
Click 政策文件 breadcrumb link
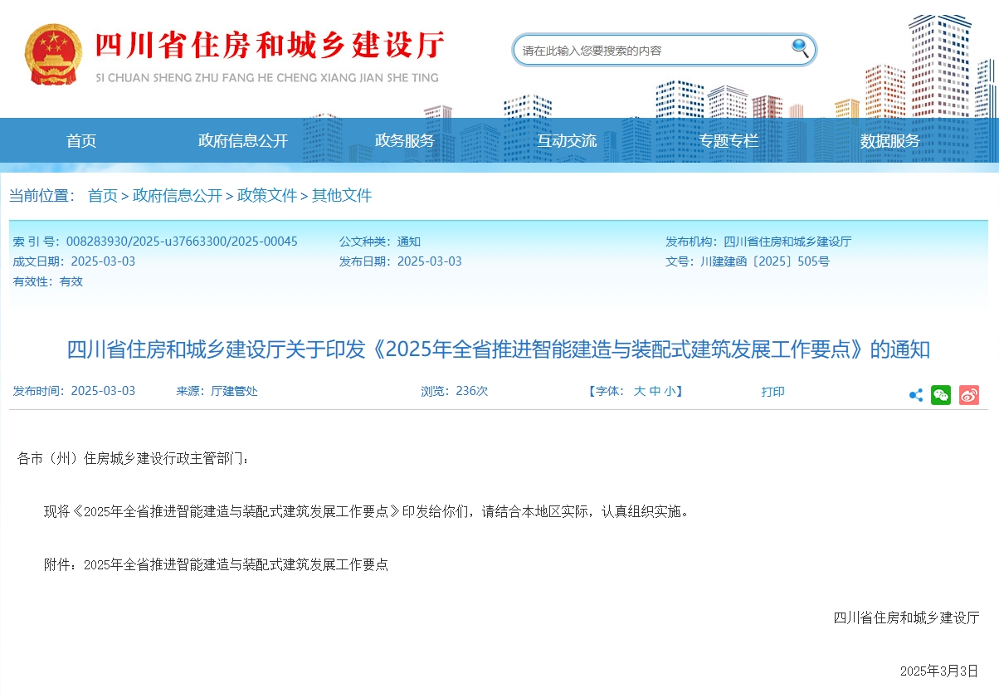click(267, 196)
